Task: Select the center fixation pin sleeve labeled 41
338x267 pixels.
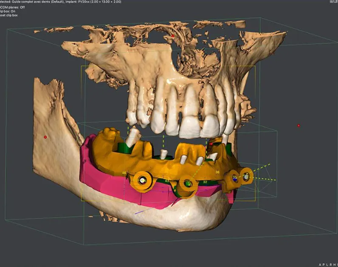Action: (187, 184)
